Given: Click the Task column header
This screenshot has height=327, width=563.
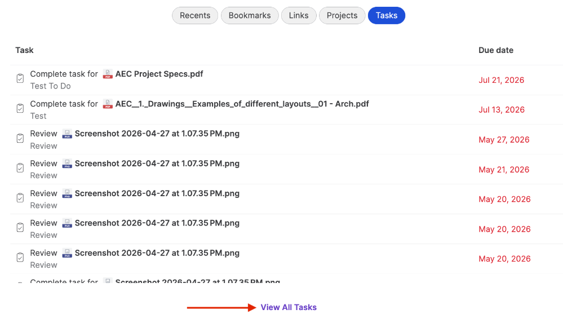Looking at the screenshot, I should point(24,50).
